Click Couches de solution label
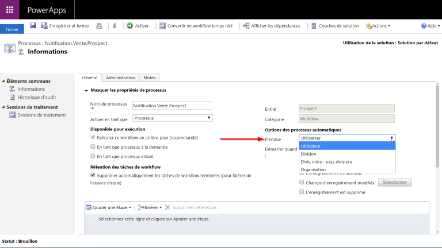442x248 pixels. click(339, 26)
